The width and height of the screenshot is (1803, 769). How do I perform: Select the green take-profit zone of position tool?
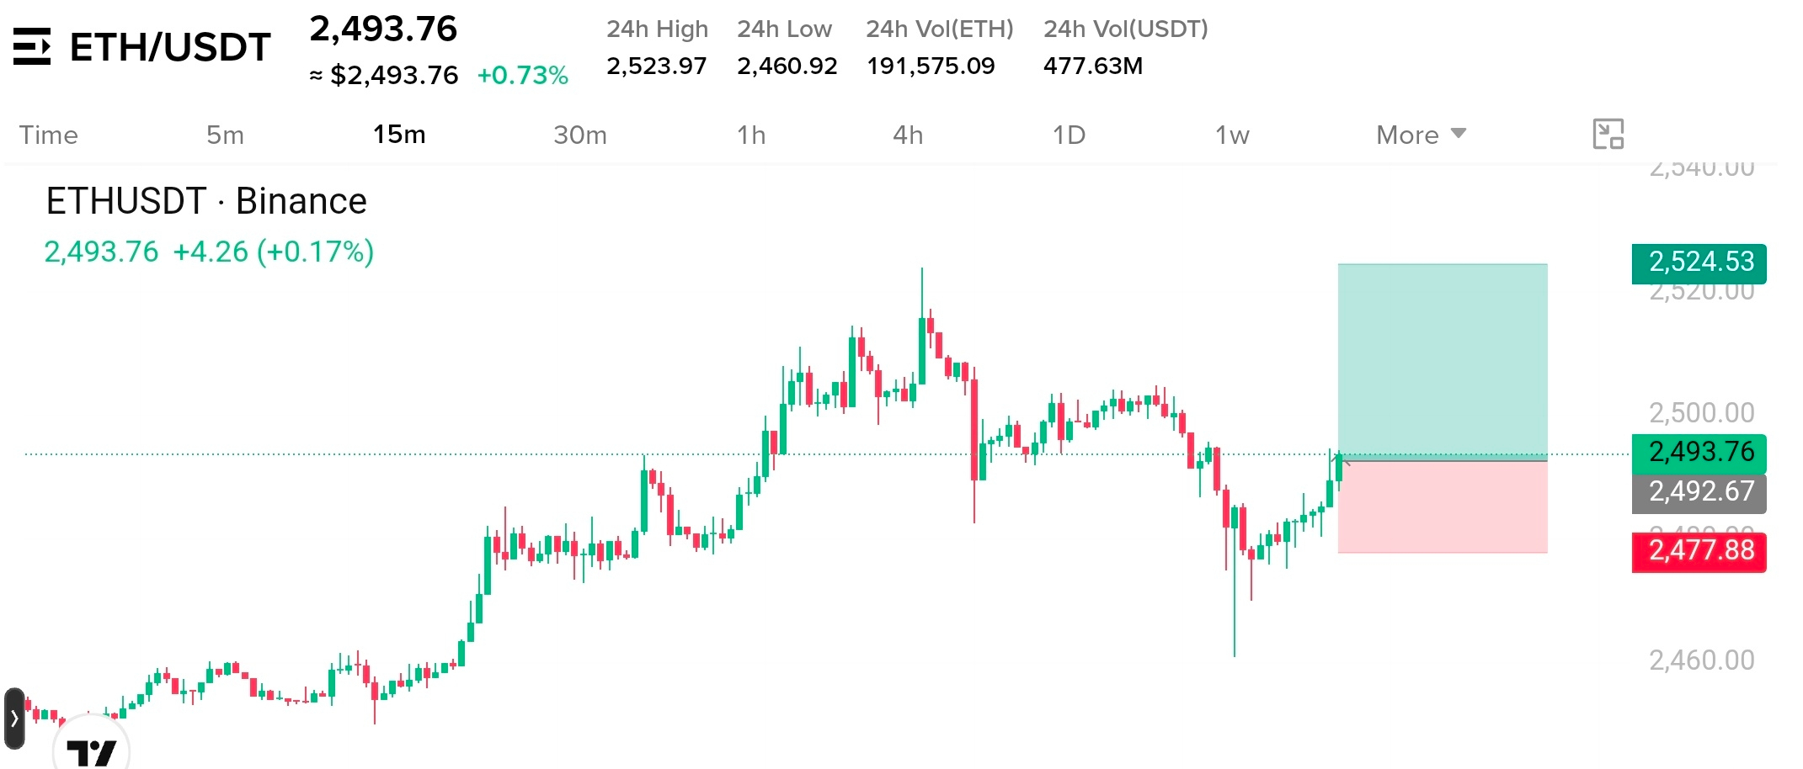pos(1443,361)
